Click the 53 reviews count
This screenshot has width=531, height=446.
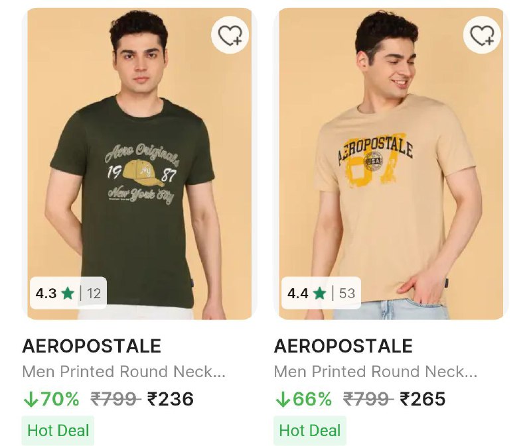(347, 293)
